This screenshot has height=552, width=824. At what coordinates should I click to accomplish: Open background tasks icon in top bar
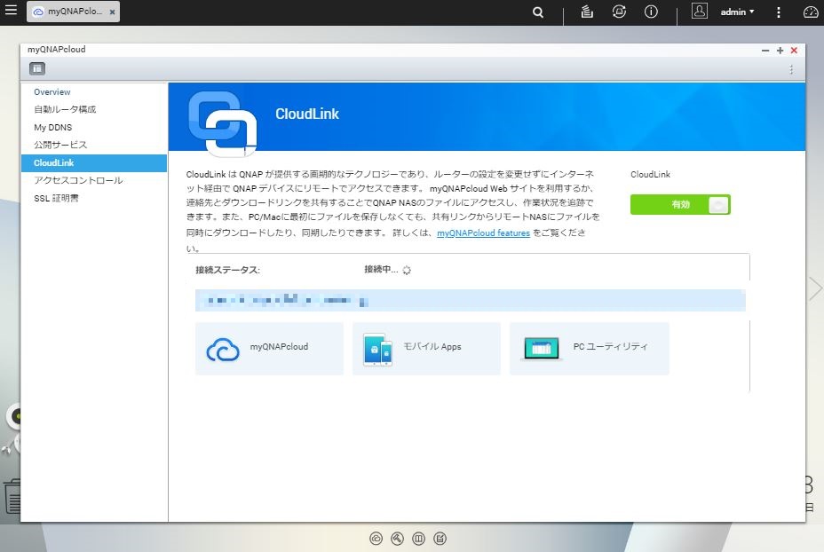point(587,12)
